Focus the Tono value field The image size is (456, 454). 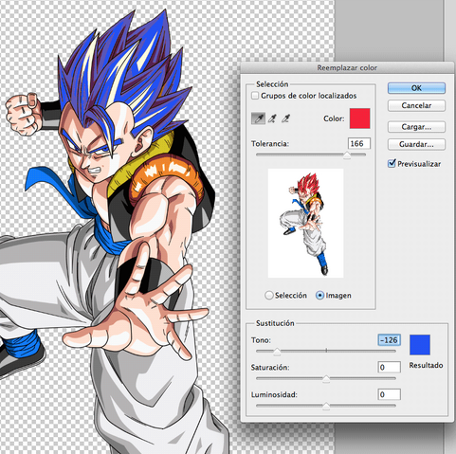(390, 340)
